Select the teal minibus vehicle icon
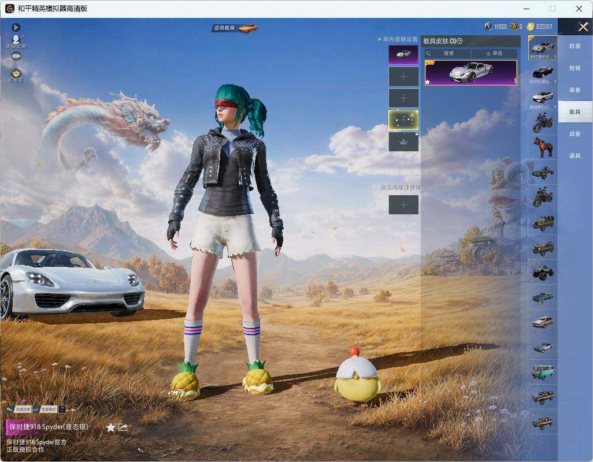593x462 pixels. pyautogui.click(x=543, y=372)
